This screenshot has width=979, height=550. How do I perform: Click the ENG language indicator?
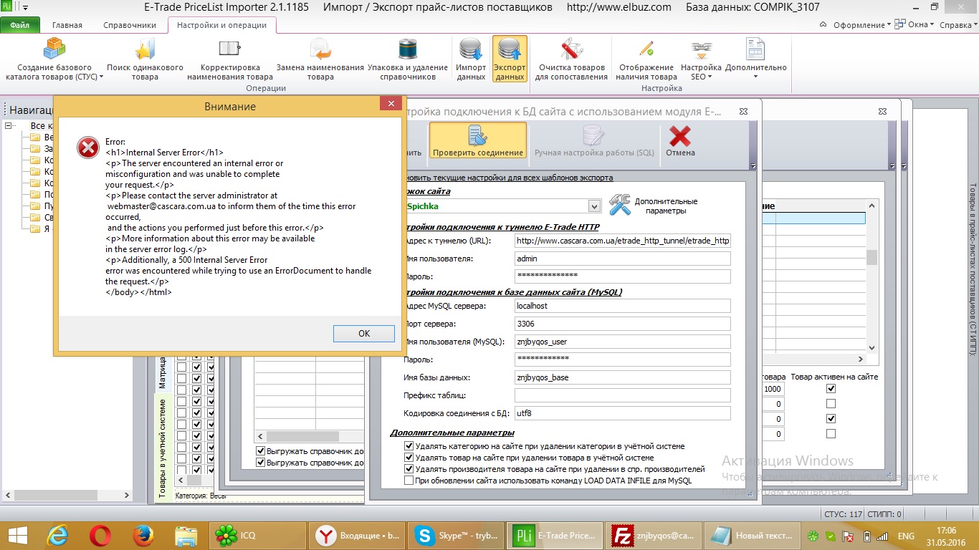(x=906, y=536)
